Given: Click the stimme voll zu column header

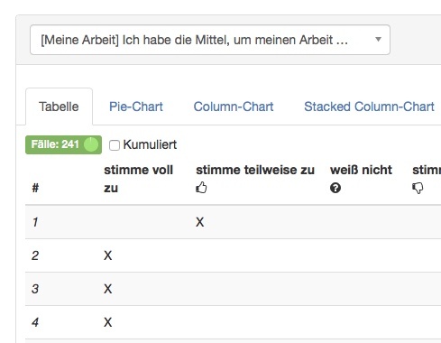Looking at the screenshot, I should [x=138, y=179].
